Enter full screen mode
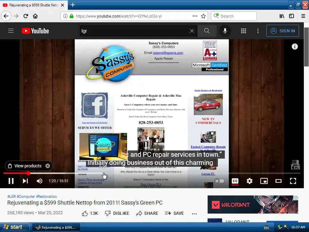This screenshot has height=232, width=309. tap(293, 181)
